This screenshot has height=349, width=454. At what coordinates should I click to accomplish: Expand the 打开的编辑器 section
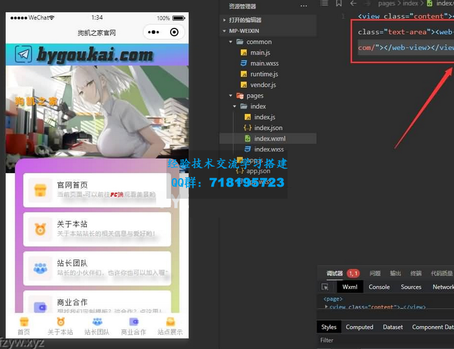(268, 20)
